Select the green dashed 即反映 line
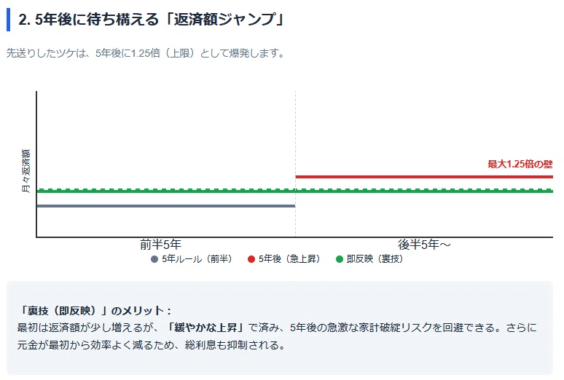Screen dimensions: 564x380 tap(294, 191)
